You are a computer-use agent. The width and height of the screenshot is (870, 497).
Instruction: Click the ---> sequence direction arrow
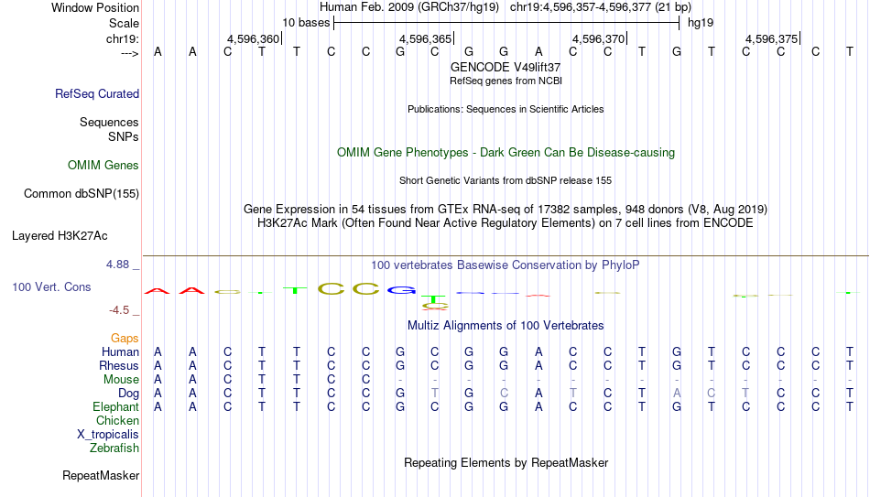pyautogui.click(x=130, y=53)
